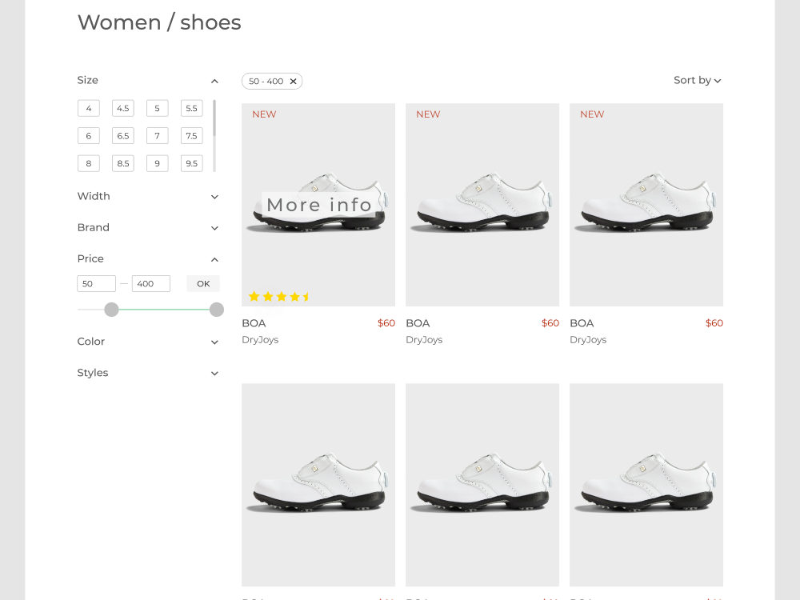Viewport: 800px width, 600px height.
Task: Click the star rating on first product
Action: [x=279, y=297]
